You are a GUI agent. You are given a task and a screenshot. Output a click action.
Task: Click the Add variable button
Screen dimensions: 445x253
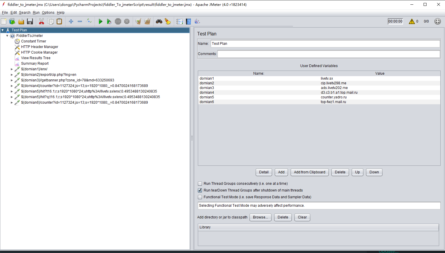click(x=281, y=172)
